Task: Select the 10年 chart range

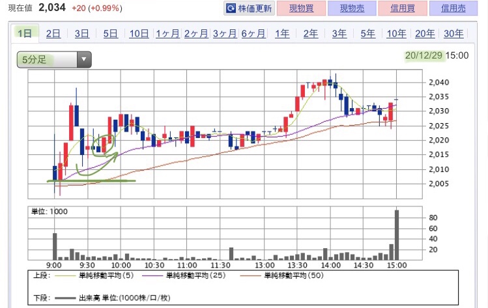Action: [396, 33]
